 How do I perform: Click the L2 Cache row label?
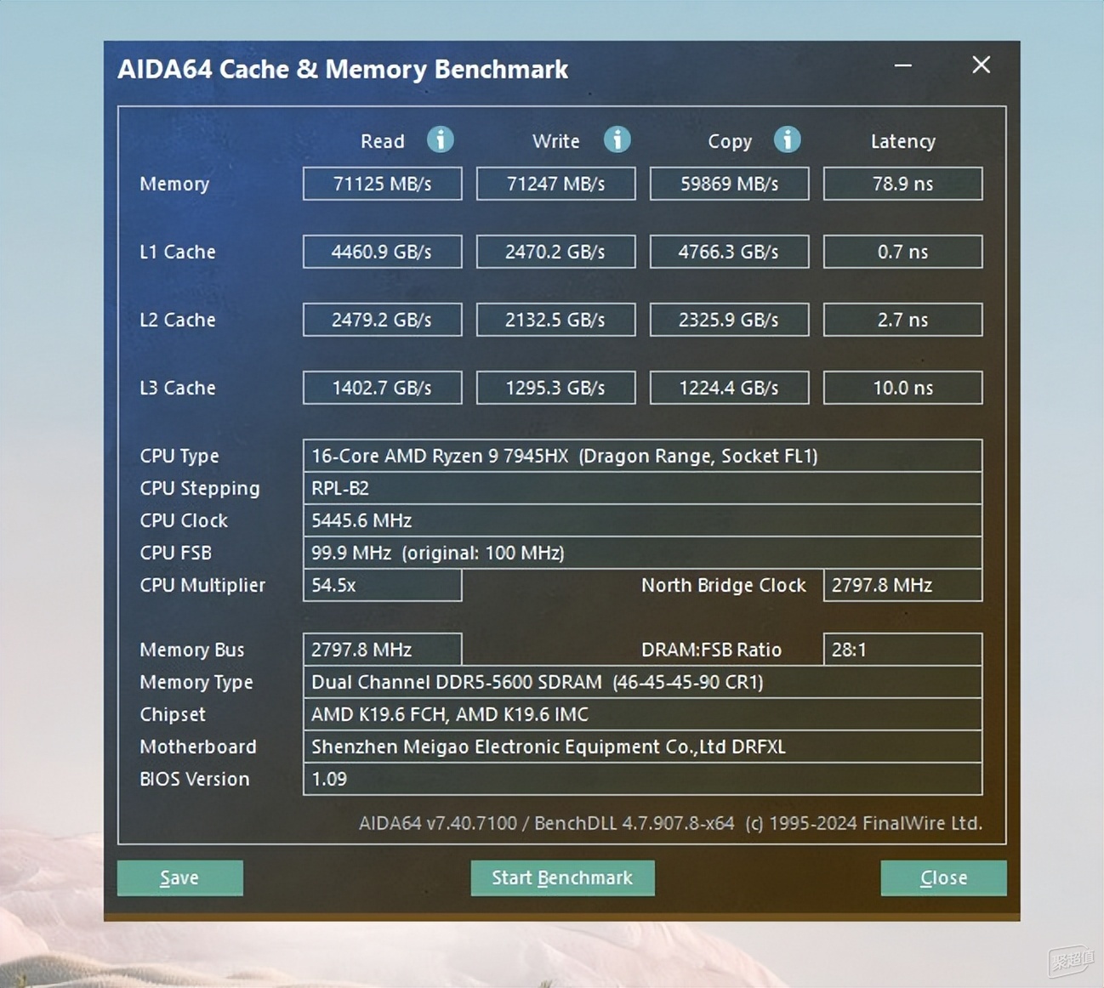(178, 320)
